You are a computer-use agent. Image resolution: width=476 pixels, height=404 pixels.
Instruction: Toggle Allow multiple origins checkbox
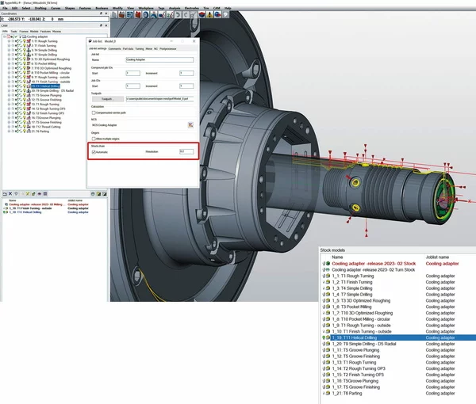[x=94, y=138]
